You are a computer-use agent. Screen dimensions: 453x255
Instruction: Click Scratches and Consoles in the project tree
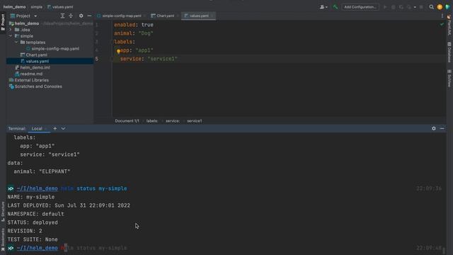35,86
